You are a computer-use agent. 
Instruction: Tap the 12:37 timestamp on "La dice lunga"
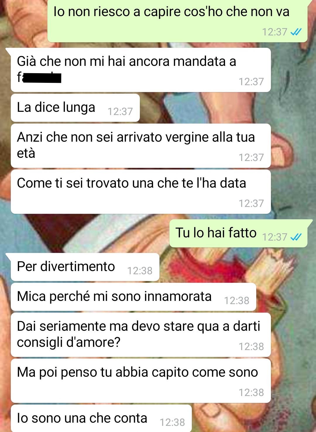click(120, 112)
